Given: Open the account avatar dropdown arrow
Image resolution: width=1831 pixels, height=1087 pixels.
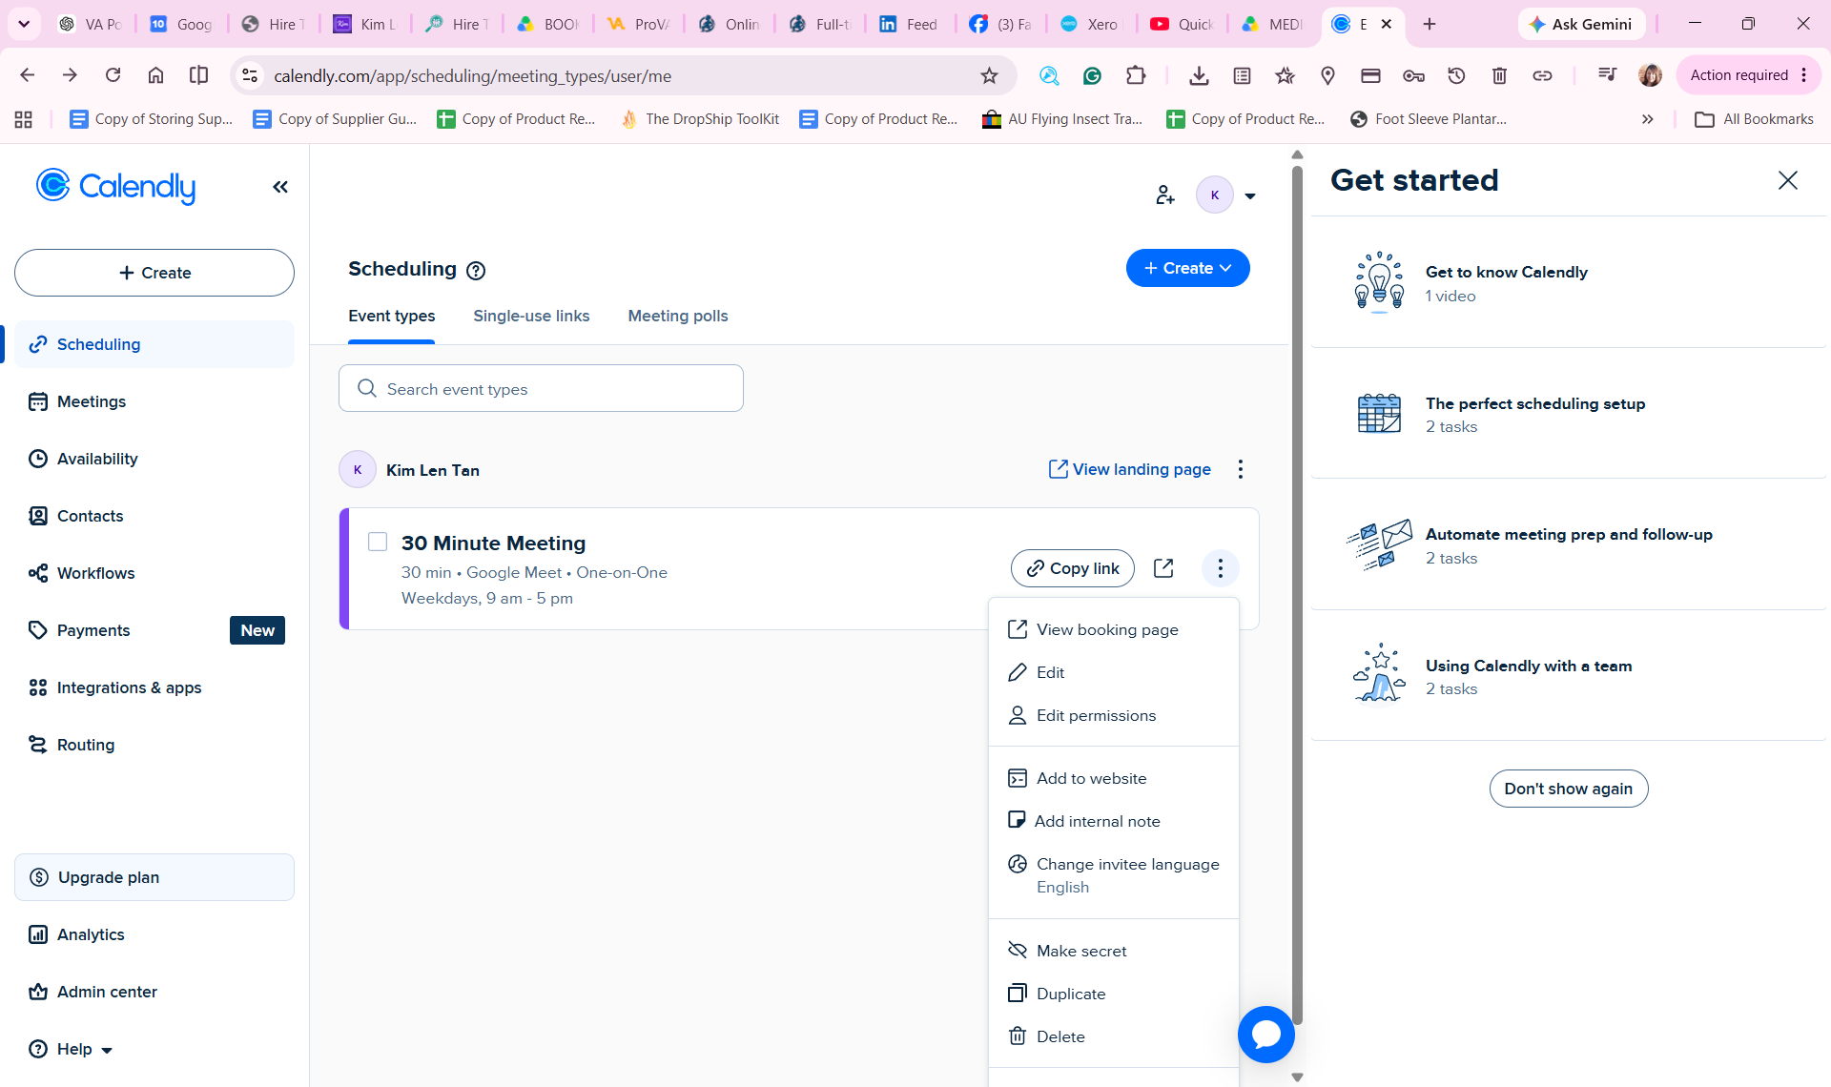Looking at the screenshot, I should 1249,196.
